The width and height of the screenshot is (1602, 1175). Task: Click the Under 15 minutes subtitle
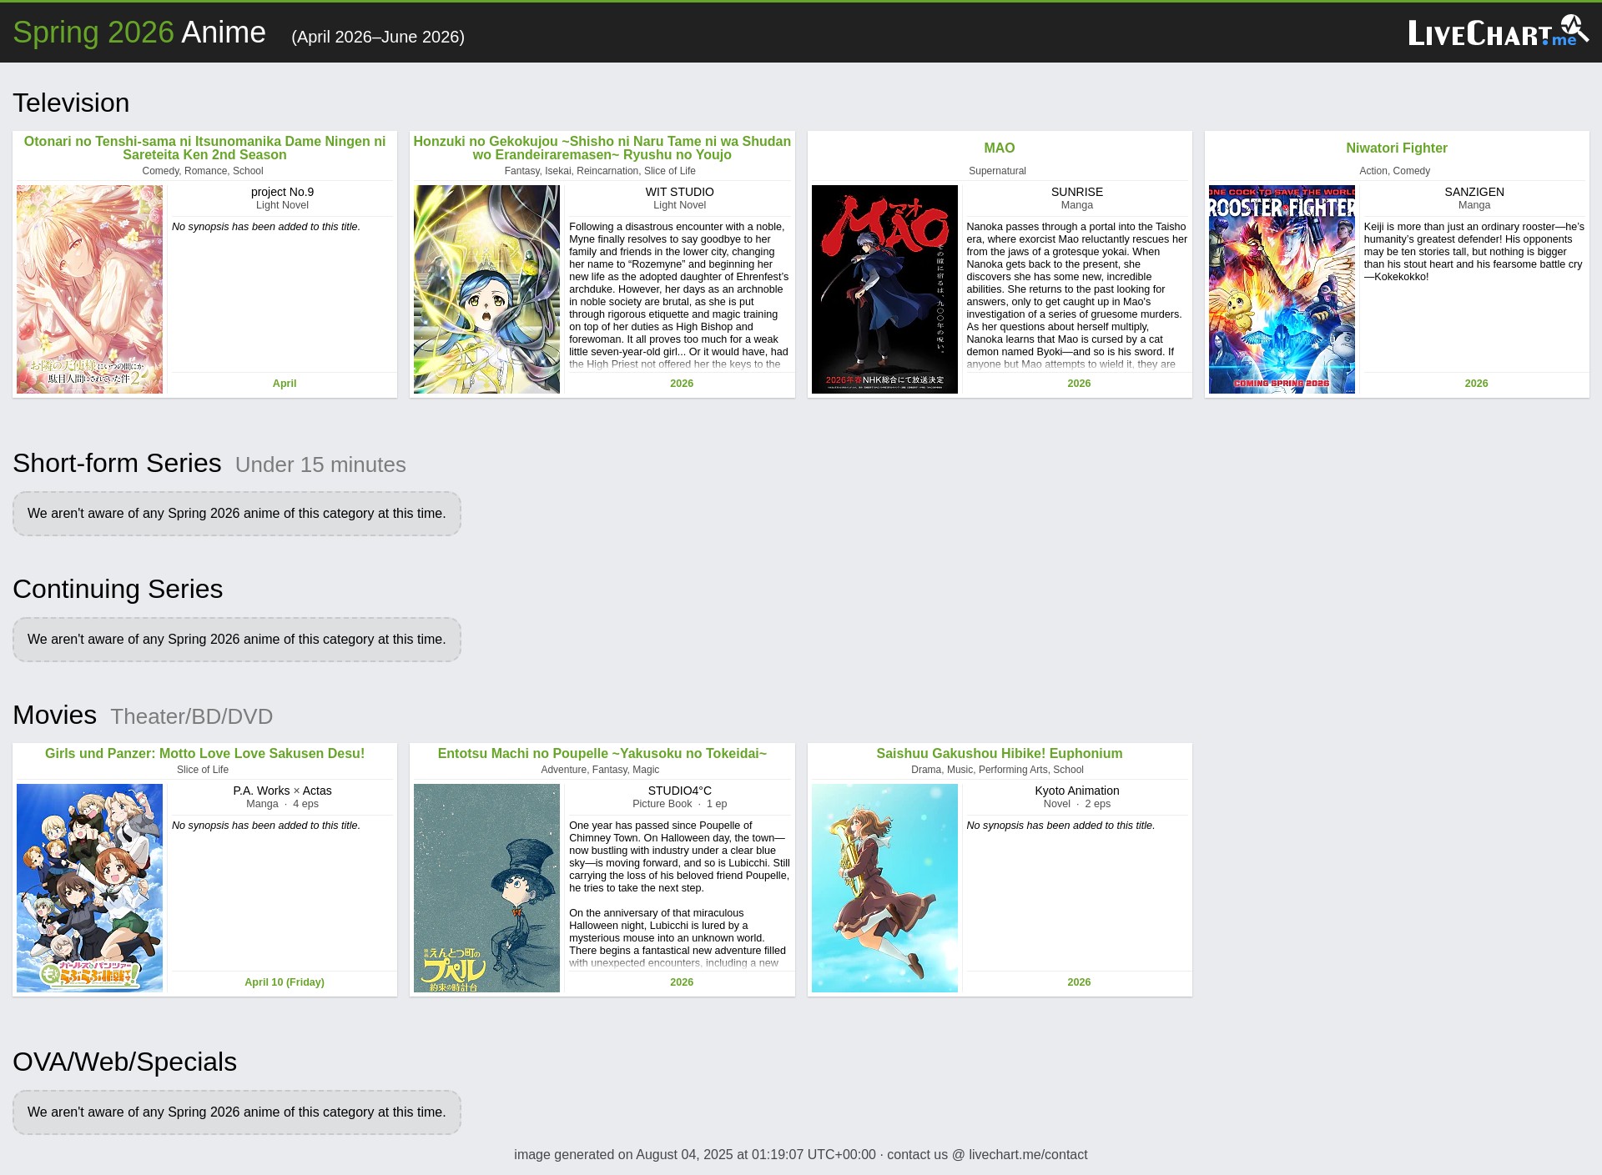click(320, 464)
